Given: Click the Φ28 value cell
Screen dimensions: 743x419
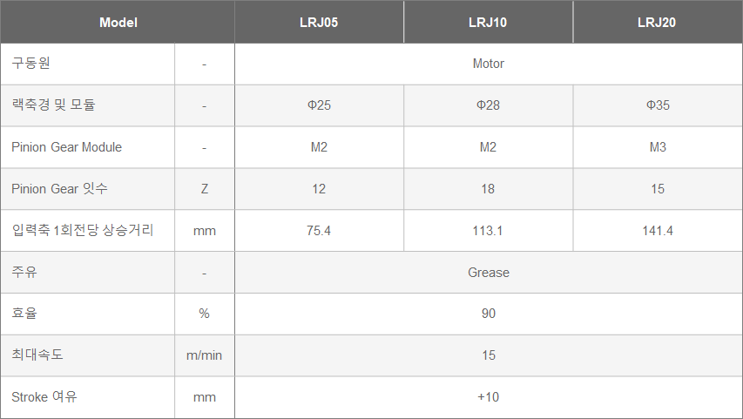Looking at the screenshot, I should click(488, 105).
